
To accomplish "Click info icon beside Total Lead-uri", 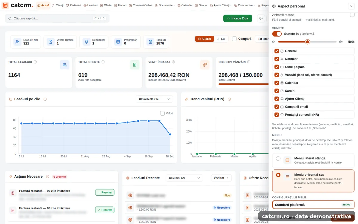I will pyautogui.click(x=35, y=62).
